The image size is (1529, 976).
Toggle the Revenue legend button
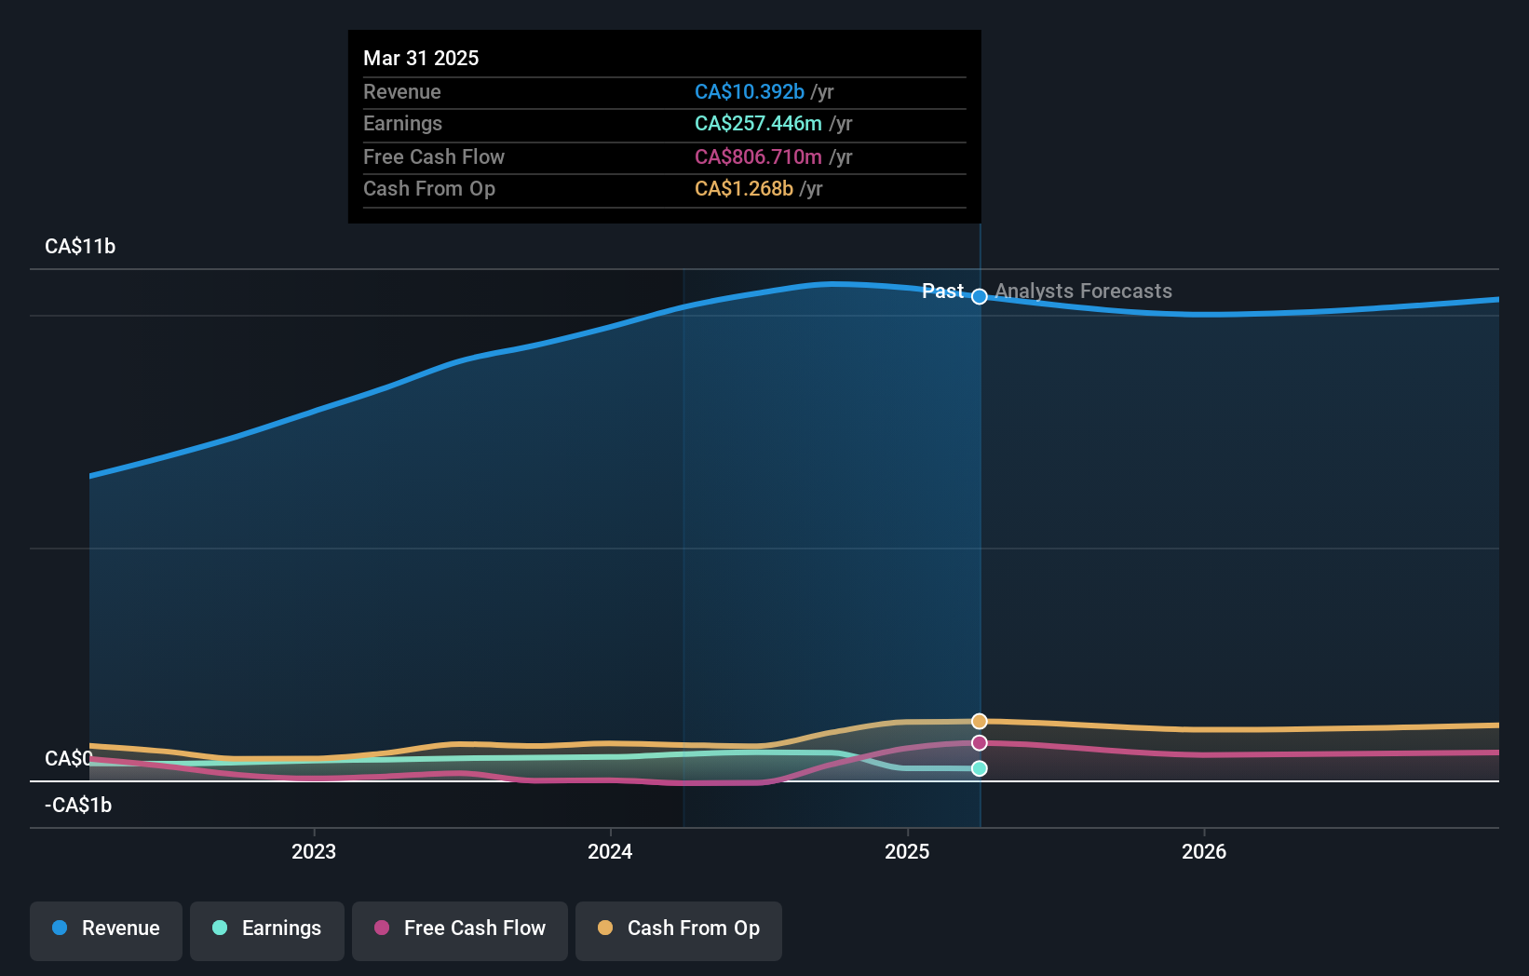click(x=106, y=930)
